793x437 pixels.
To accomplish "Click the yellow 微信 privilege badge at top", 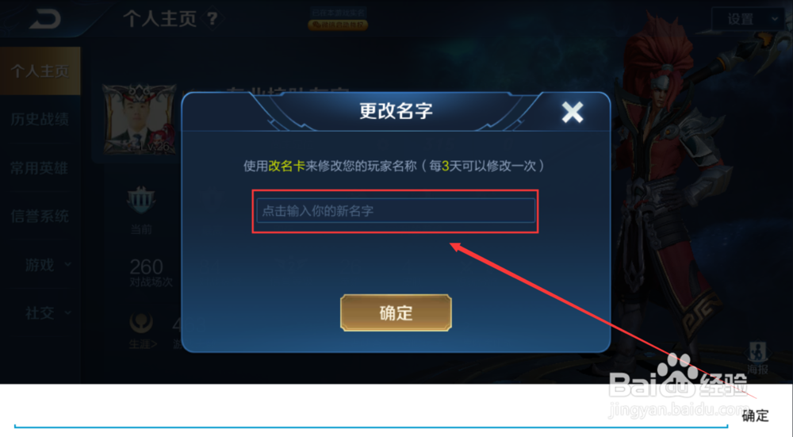I will (x=338, y=25).
